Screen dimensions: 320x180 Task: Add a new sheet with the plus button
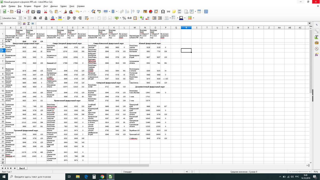click(14, 168)
